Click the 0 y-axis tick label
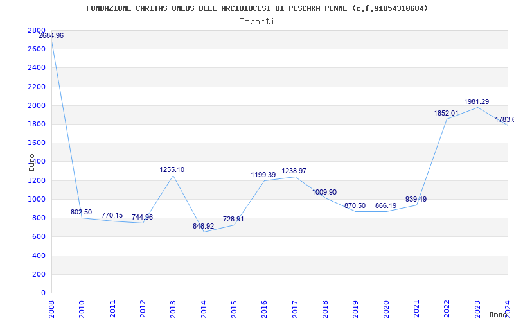This screenshot has width=514, height=321. click(x=43, y=293)
